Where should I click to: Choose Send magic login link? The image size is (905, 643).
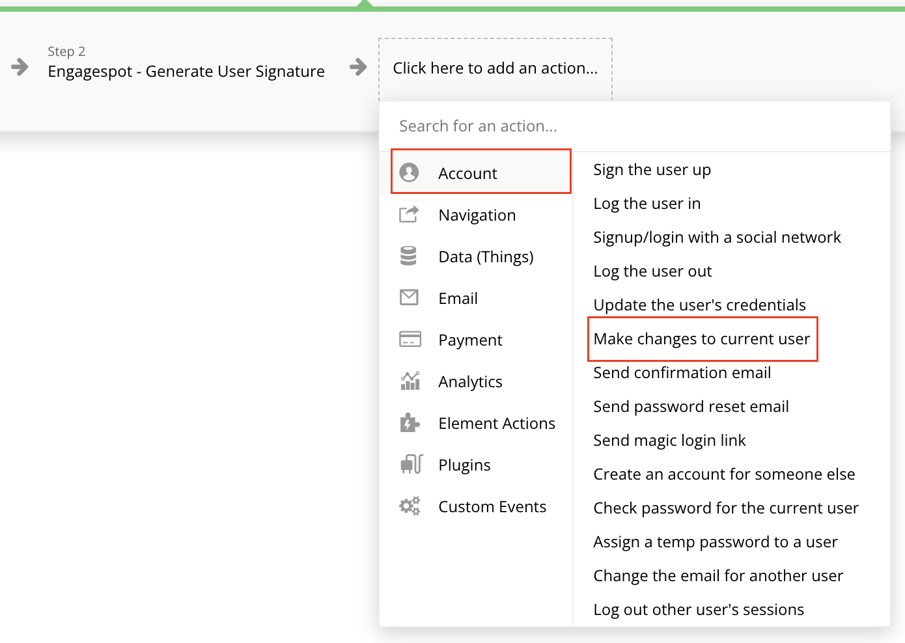tap(669, 441)
